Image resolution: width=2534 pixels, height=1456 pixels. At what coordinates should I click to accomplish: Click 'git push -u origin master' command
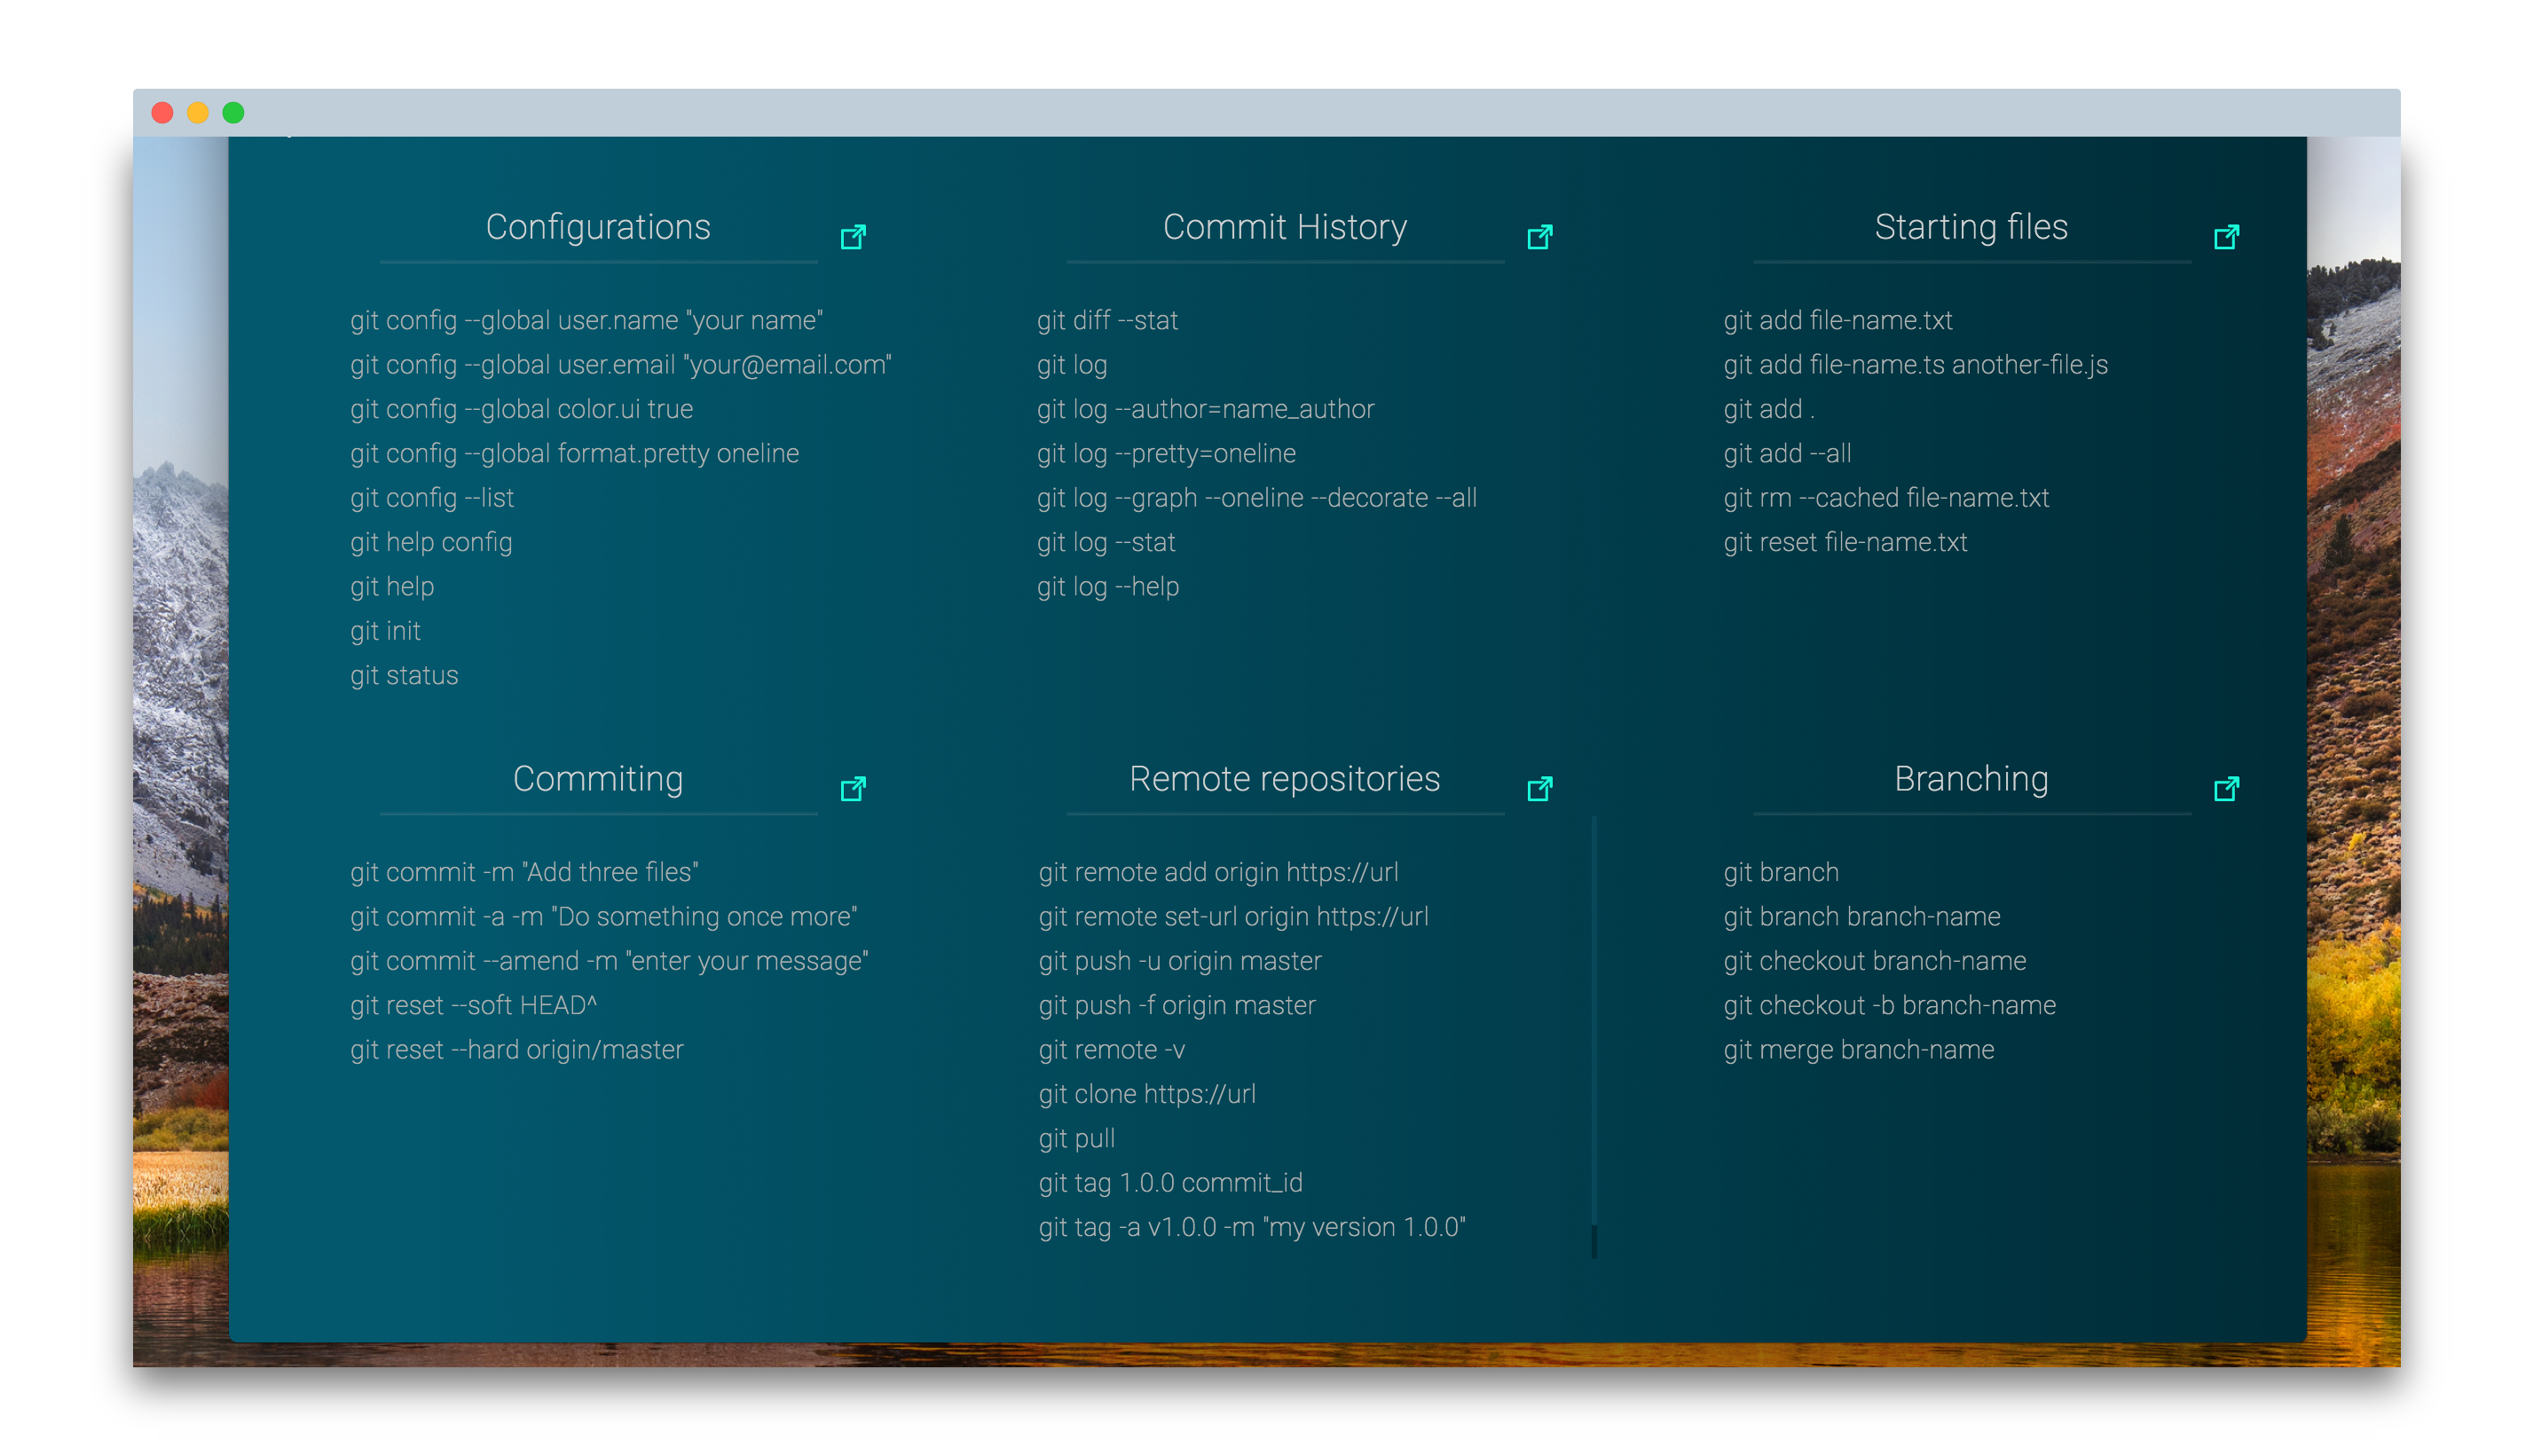coord(1180,961)
